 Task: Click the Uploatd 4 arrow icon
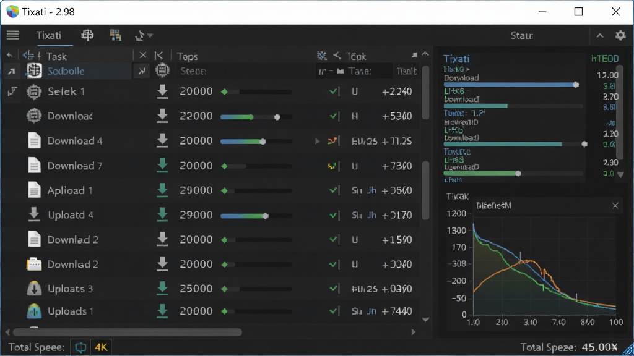[34, 214]
